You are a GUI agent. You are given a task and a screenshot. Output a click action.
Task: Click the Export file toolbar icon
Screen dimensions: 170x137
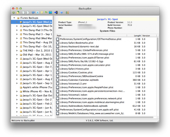[x=24, y=12]
